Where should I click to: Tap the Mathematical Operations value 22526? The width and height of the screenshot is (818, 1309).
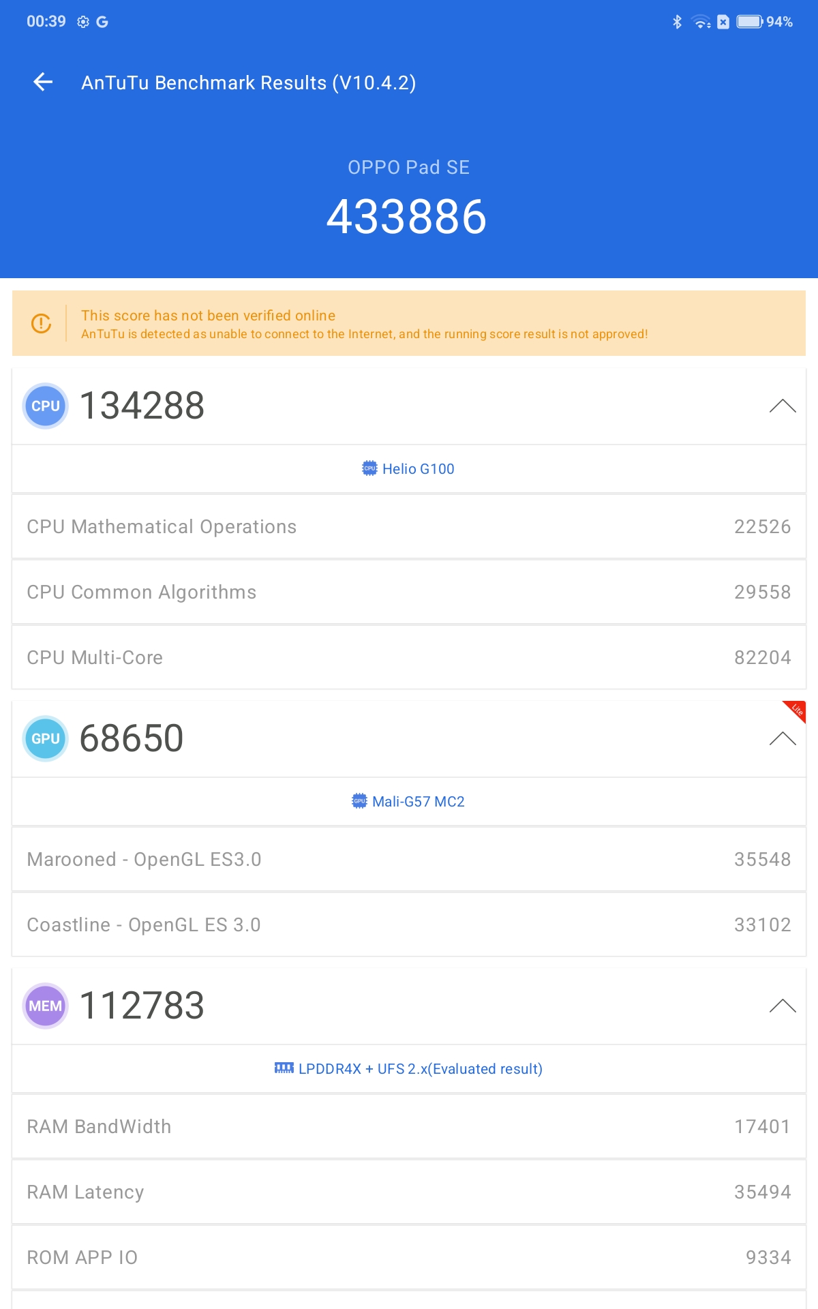point(762,527)
